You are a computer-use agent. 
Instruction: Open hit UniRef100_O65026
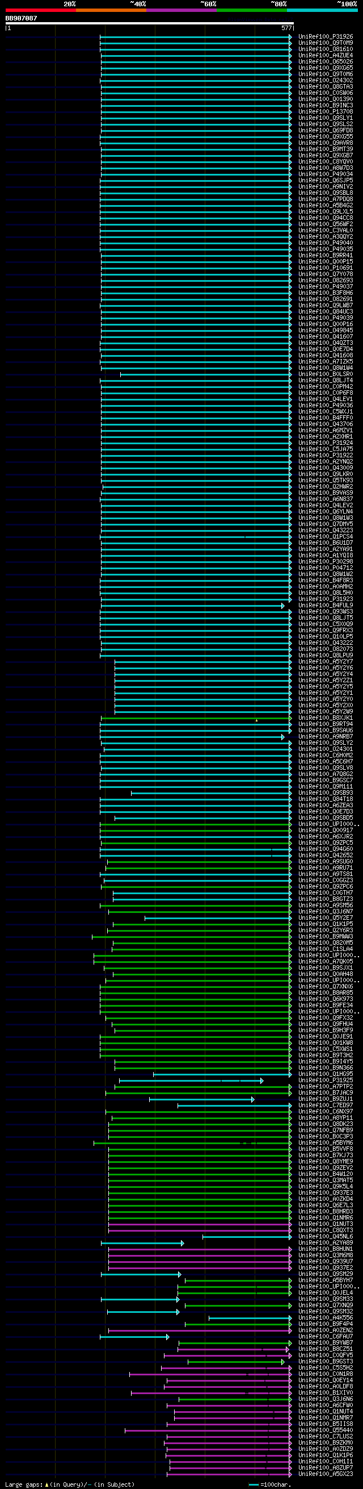click(326, 62)
